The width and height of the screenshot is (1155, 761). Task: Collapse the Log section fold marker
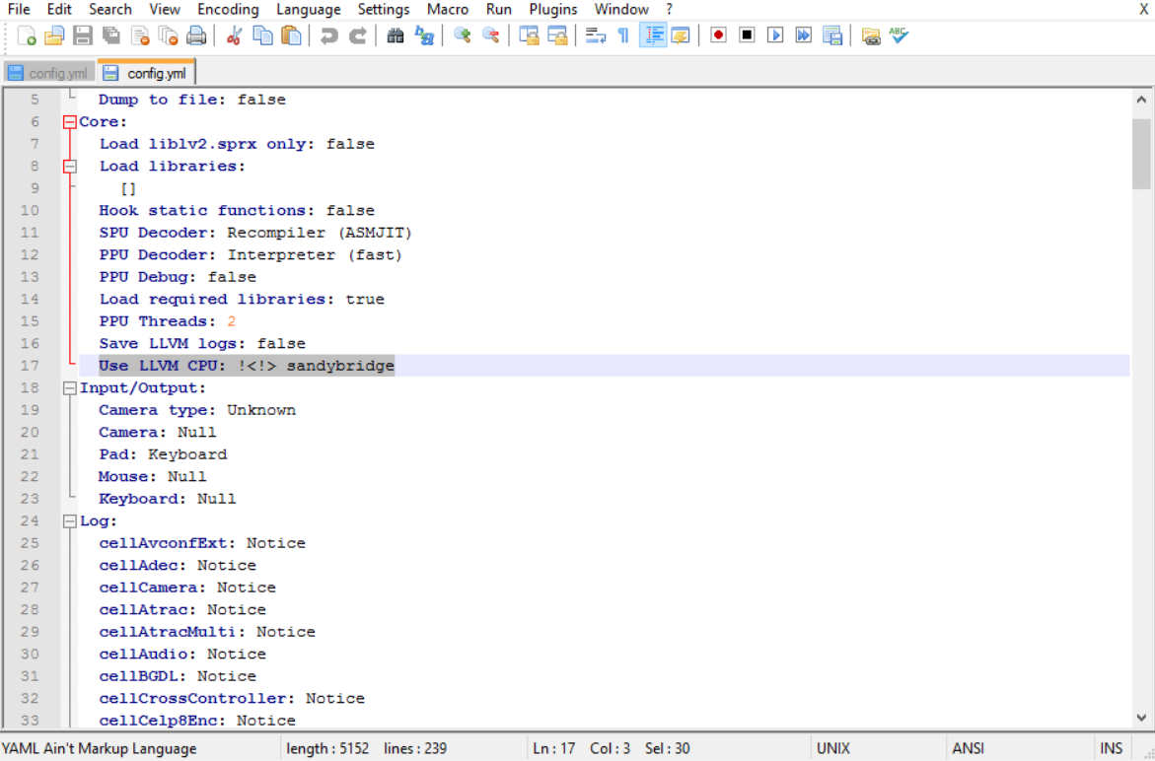(x=69, y=521)
